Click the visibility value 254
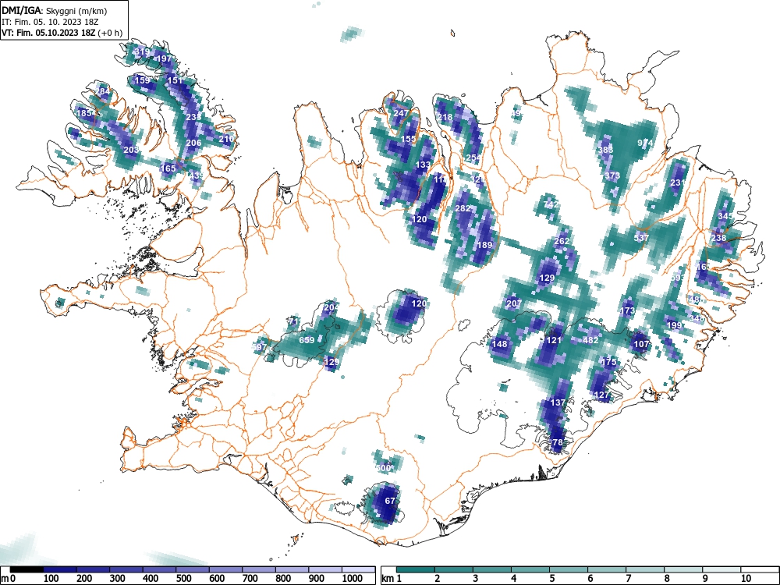The height and width of the screenshot is (585, 780). (x=473, y=158)
